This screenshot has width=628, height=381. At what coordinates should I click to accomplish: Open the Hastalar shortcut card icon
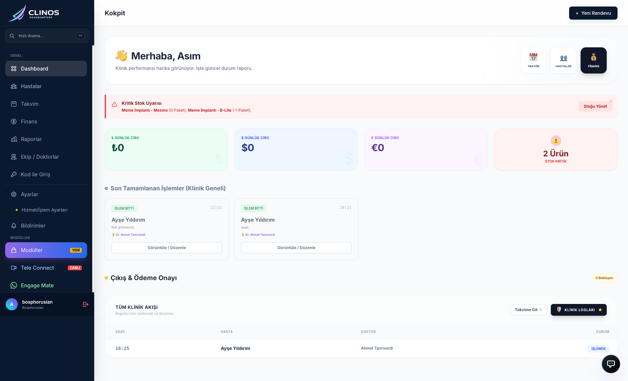tap(563, 58)
